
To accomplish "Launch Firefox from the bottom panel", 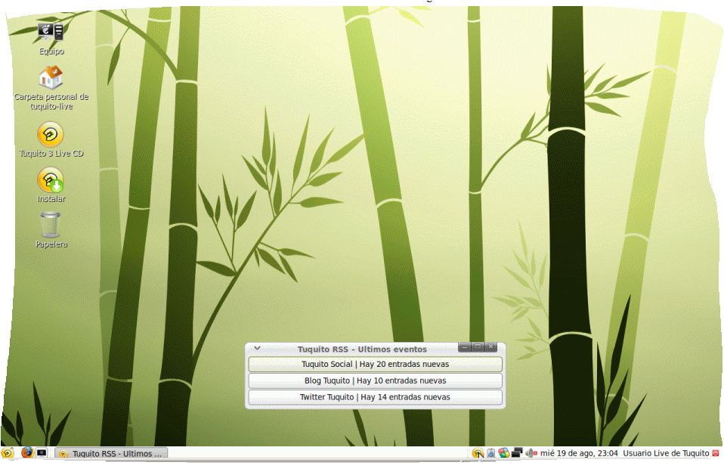I will pos(27,453).
